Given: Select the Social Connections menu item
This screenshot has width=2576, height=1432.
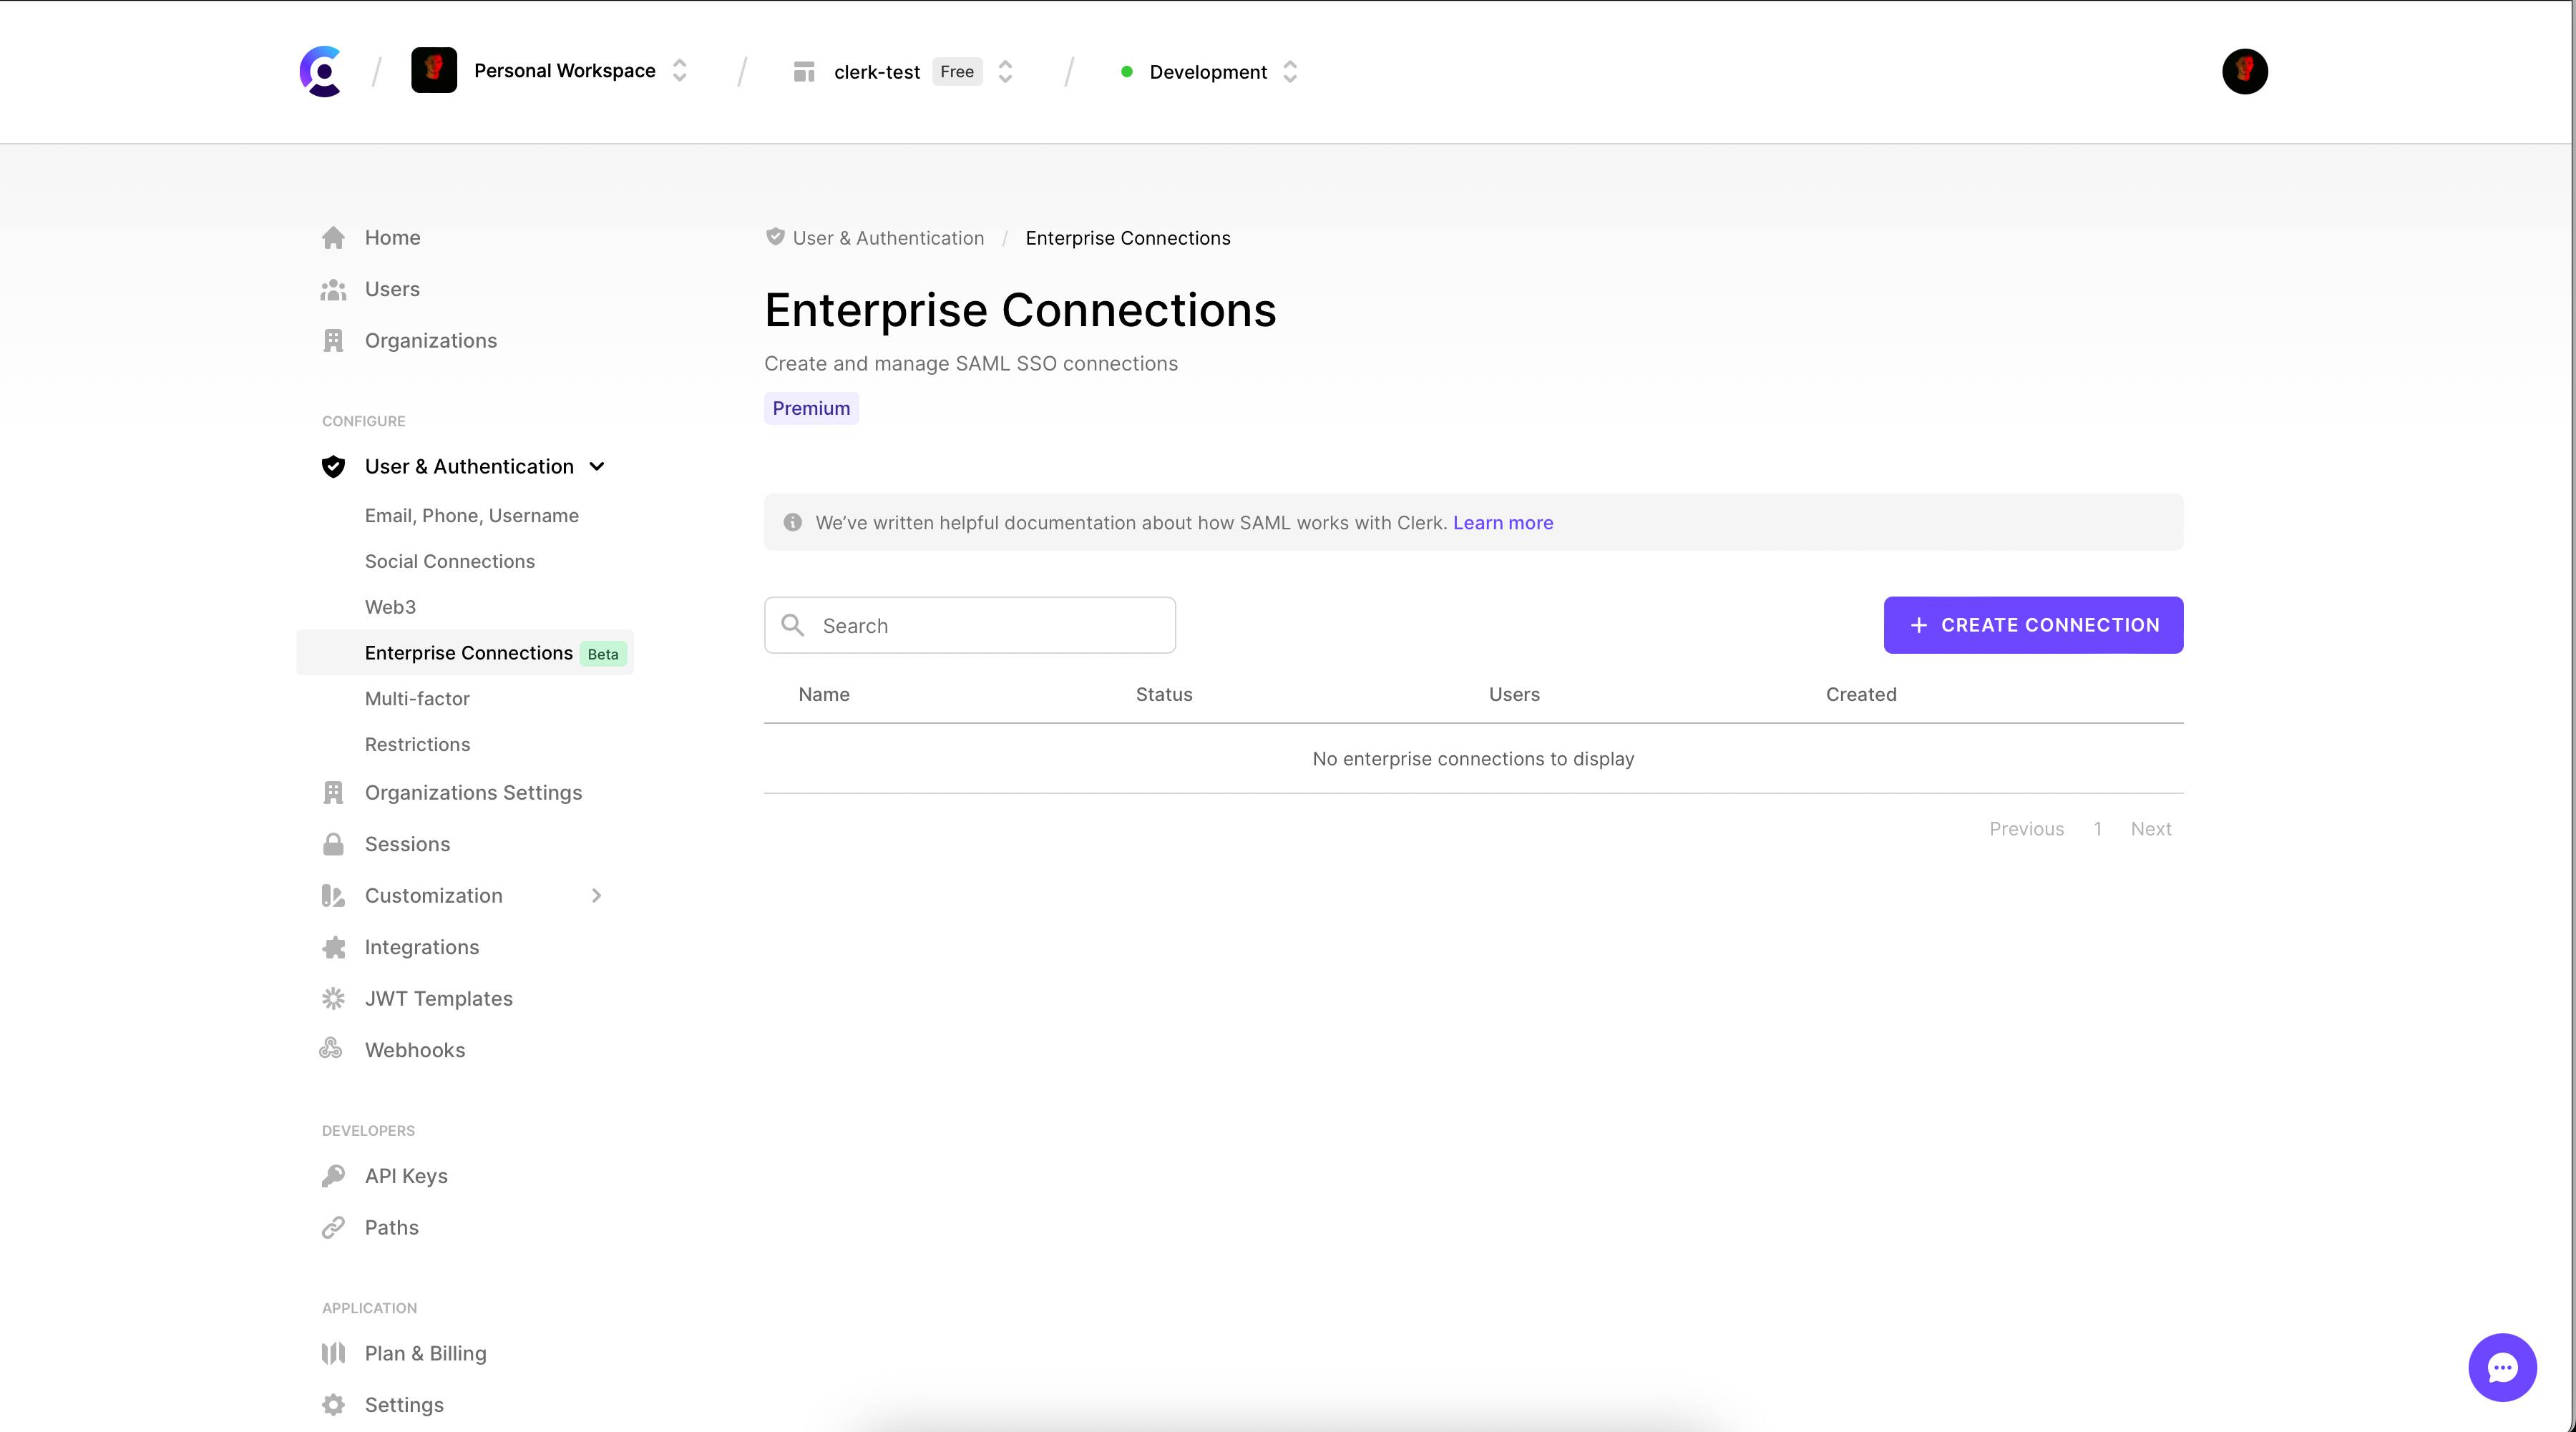Looking at the screenshot, I should tap(449, 559).
